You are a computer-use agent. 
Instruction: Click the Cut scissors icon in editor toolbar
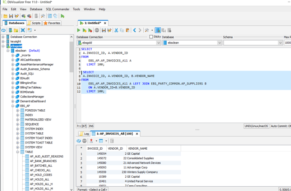116,31
